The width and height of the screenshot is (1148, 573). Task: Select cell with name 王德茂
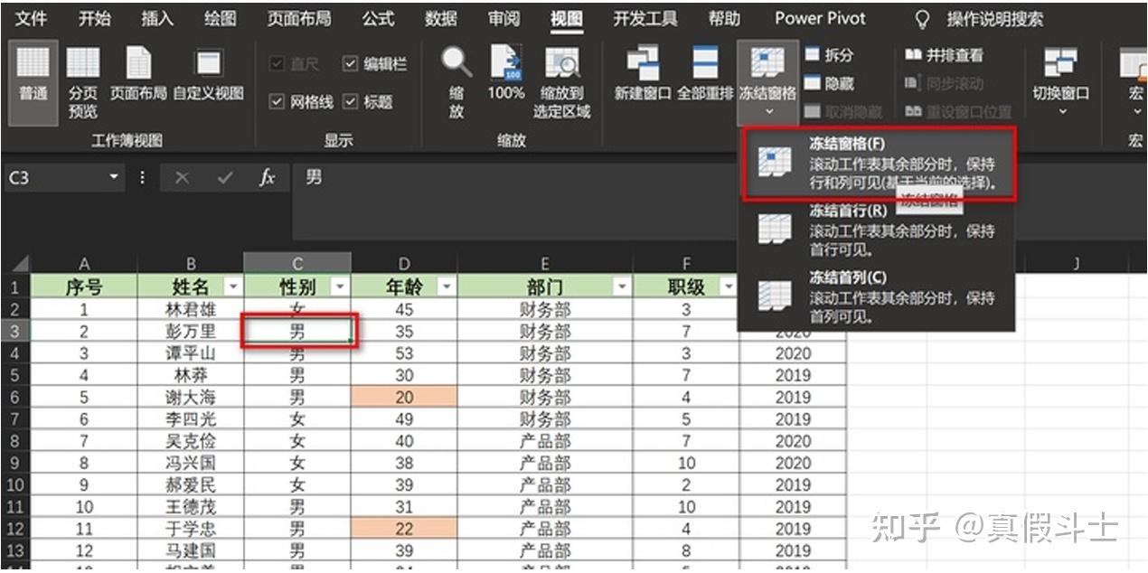[191, 507]
